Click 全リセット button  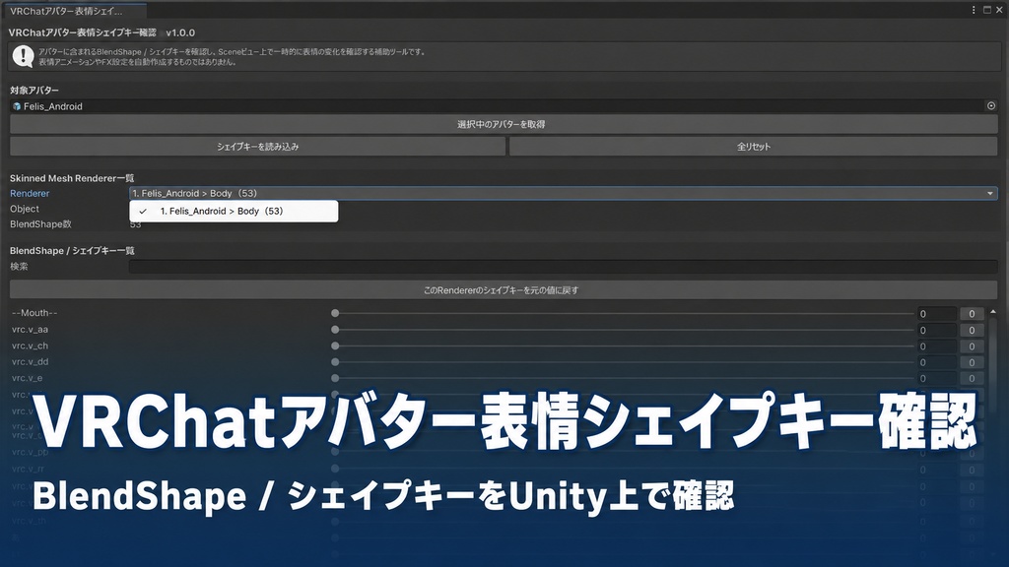pos(754,147)
